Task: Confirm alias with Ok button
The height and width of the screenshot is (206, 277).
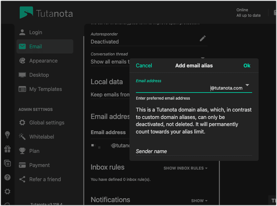Action: click(247, 66)
